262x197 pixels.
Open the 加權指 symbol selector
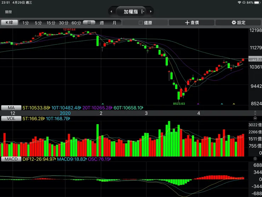[131, 12]
